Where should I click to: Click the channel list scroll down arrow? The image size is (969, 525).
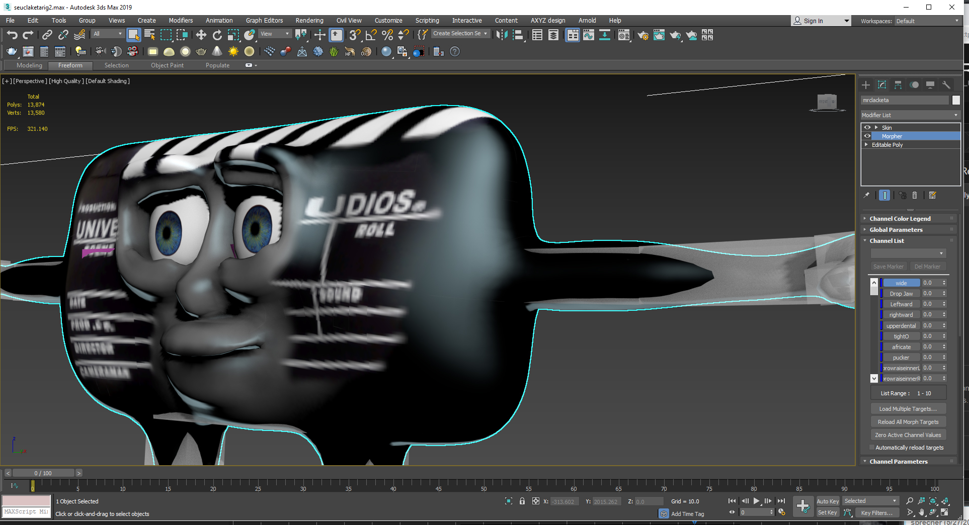click(874, 378)
